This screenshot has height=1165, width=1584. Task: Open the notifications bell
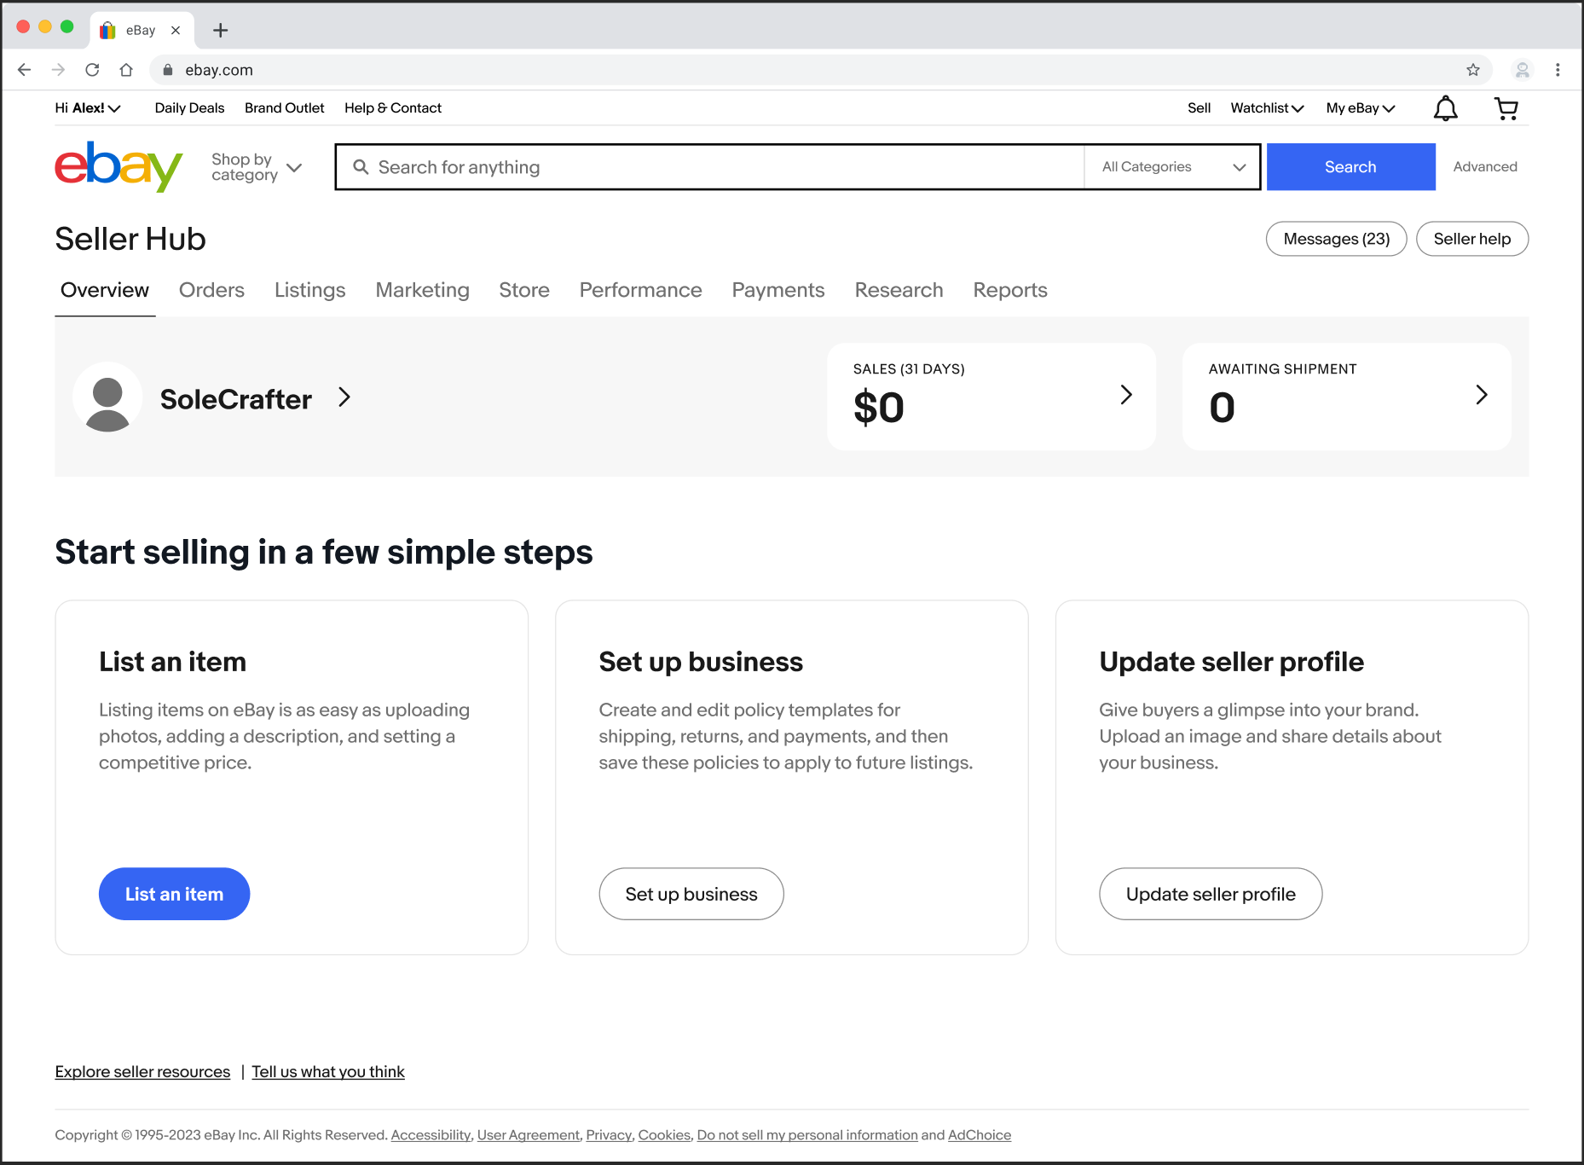[x=1445, y=108]
